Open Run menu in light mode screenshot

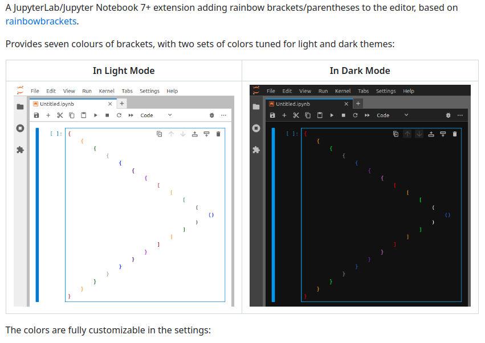point(87,91)
